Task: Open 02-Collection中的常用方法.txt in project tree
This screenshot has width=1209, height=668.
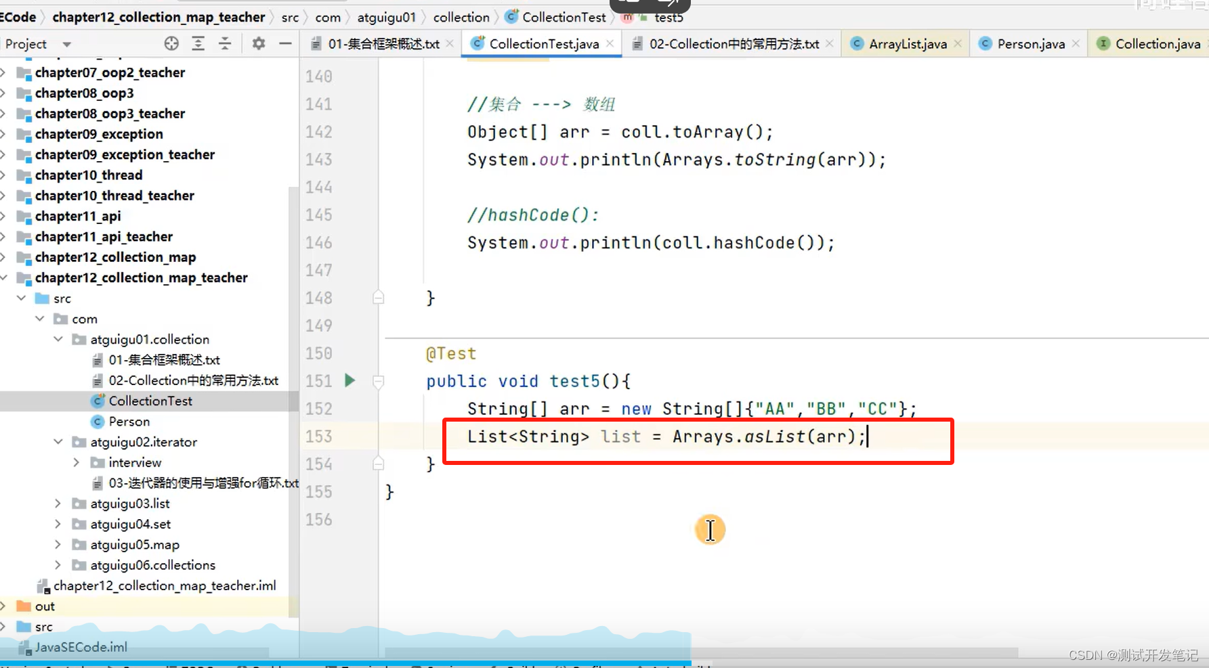Action: point(193,380)
